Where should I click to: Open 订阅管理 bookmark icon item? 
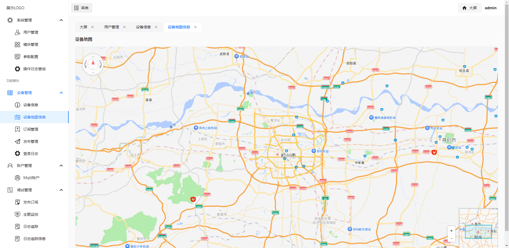(x=17, y=129)
